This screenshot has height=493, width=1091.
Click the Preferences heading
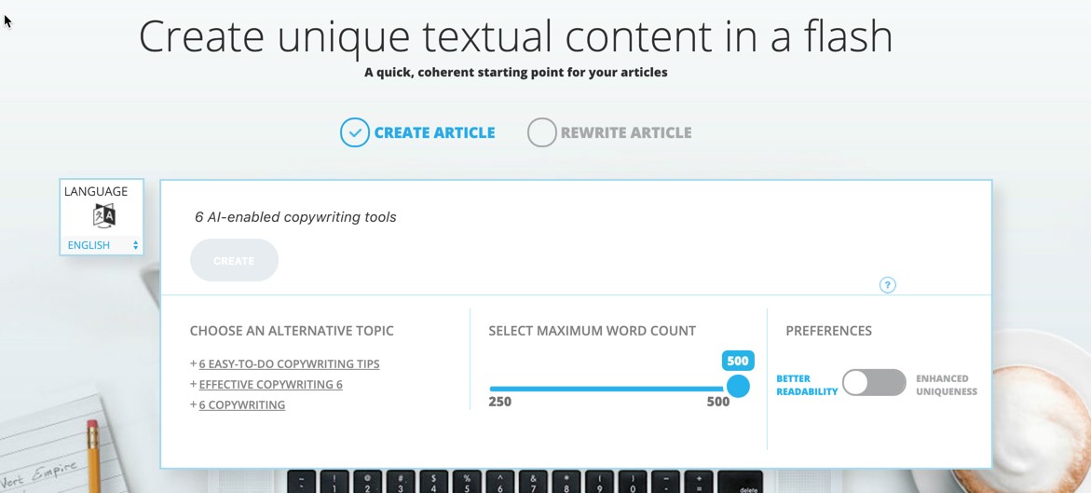(828, 331)
